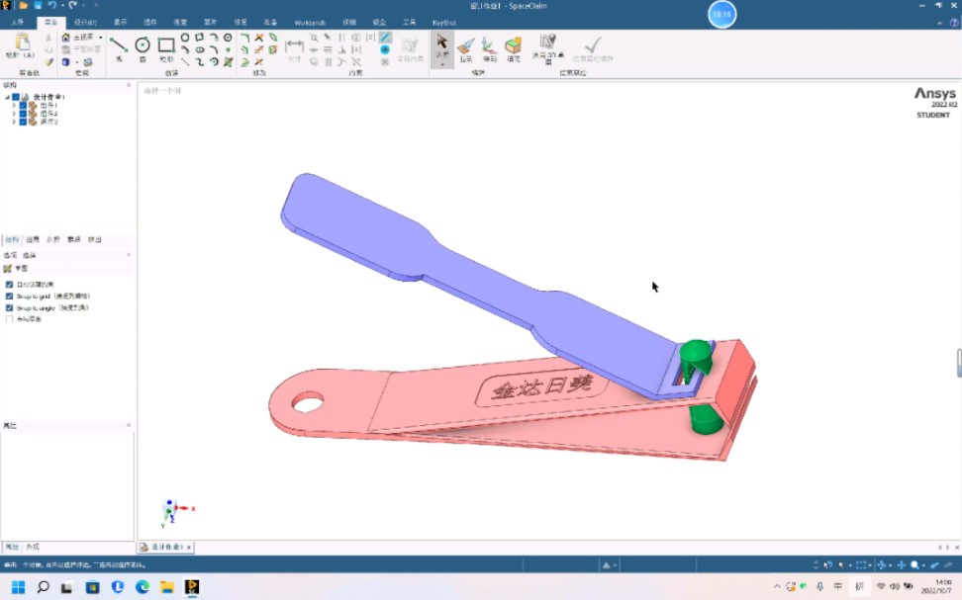Enable the Snap to grid checkbox
962x600 pixels.
[9, 295]
